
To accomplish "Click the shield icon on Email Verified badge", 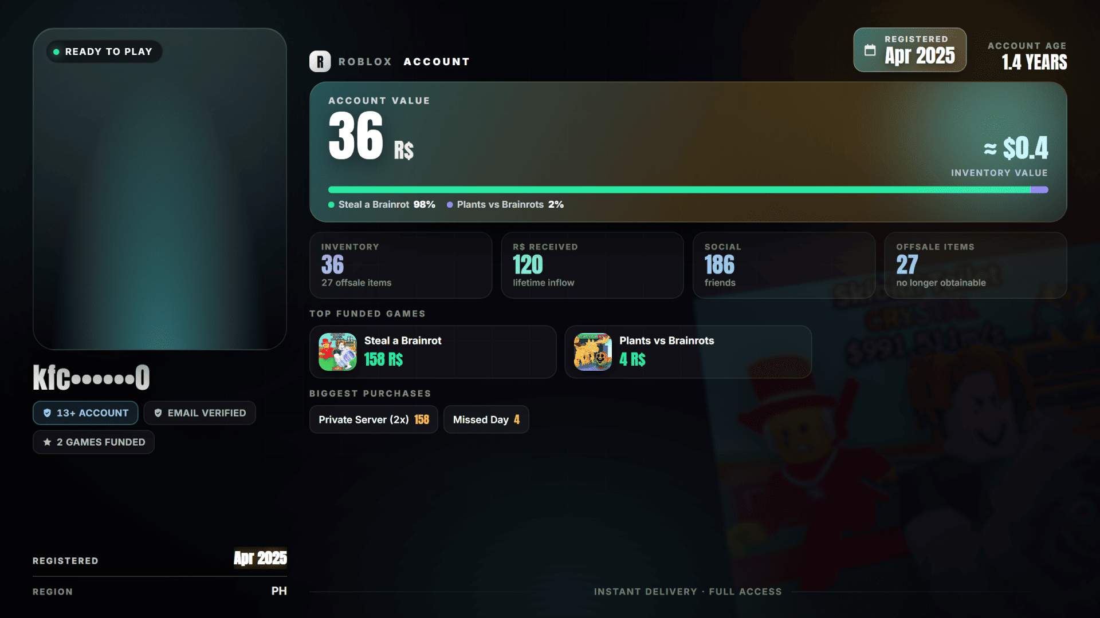I will (158, 413).
